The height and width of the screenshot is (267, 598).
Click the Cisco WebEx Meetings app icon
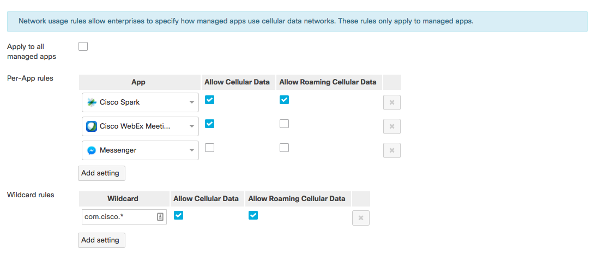92,126
